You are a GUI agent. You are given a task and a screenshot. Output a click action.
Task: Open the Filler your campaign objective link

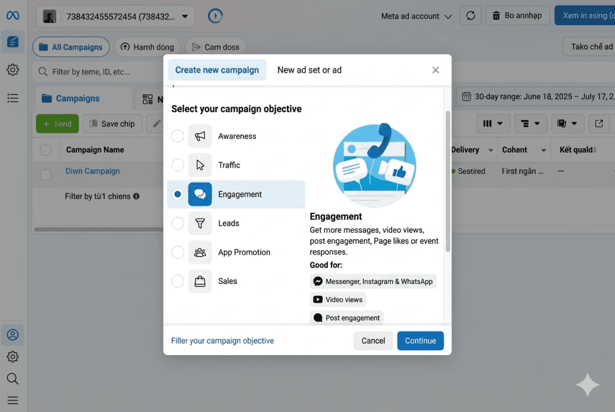tap(222, 341)
